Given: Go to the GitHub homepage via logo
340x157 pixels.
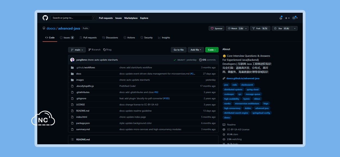Looking at the screenshot, I should point(45,18).
